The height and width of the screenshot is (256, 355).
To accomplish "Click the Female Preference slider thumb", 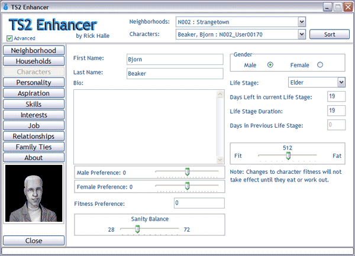I will click(187, 186).
